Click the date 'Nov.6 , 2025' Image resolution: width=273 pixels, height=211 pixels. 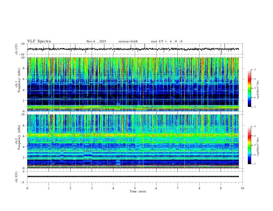(x=96, y=41)
